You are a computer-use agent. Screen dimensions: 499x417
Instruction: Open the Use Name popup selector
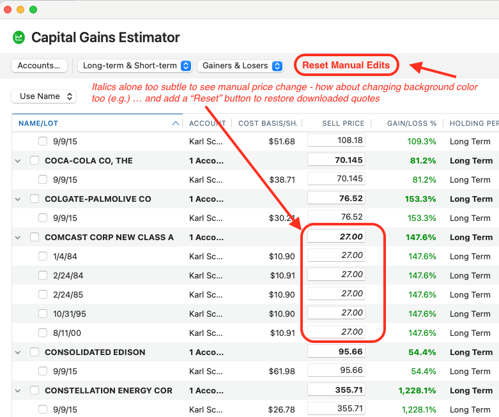pos(43,96)
